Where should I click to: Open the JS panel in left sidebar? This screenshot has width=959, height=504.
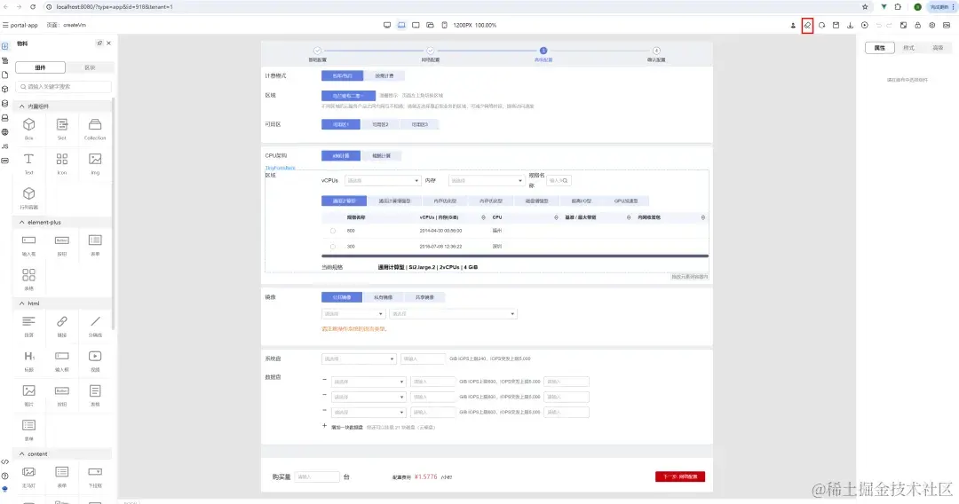pyautogui.click(x=5, y=146)
